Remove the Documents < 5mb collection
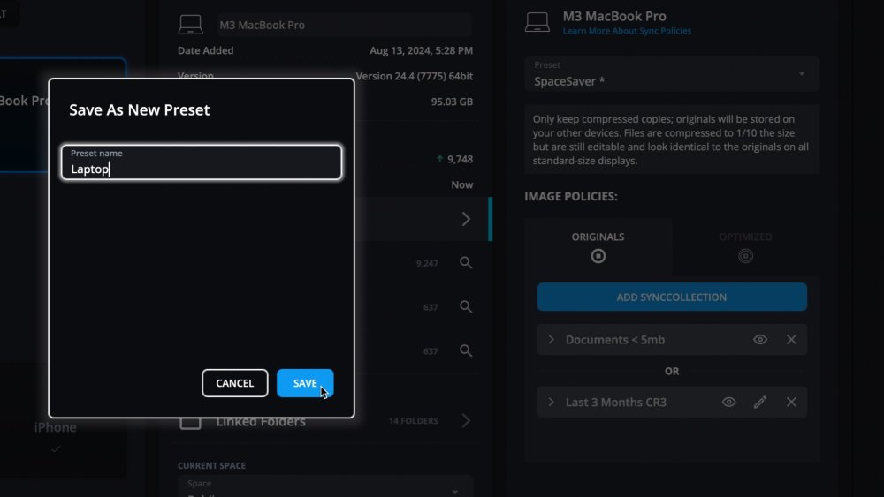 click(x=791, y=339)
